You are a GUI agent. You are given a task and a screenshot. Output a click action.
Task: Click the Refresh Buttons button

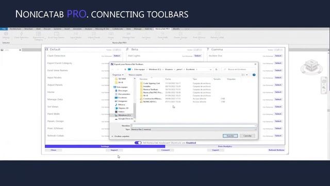tap(276, 150)
